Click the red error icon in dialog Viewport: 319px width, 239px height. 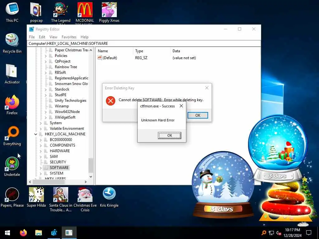coord(111,101)
